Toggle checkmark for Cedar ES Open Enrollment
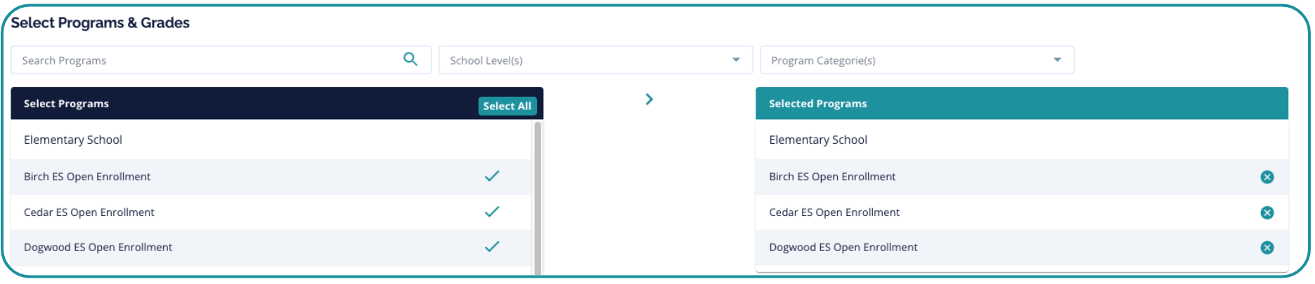Screen dimensions: 1315x284 (x=492, y=212)
